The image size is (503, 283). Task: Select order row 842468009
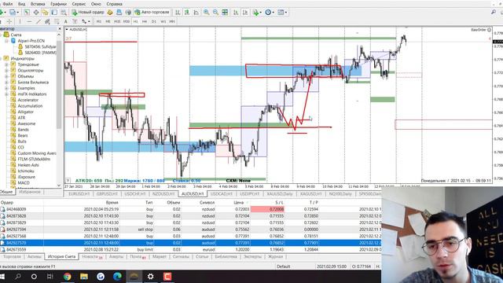coord(190,209)
